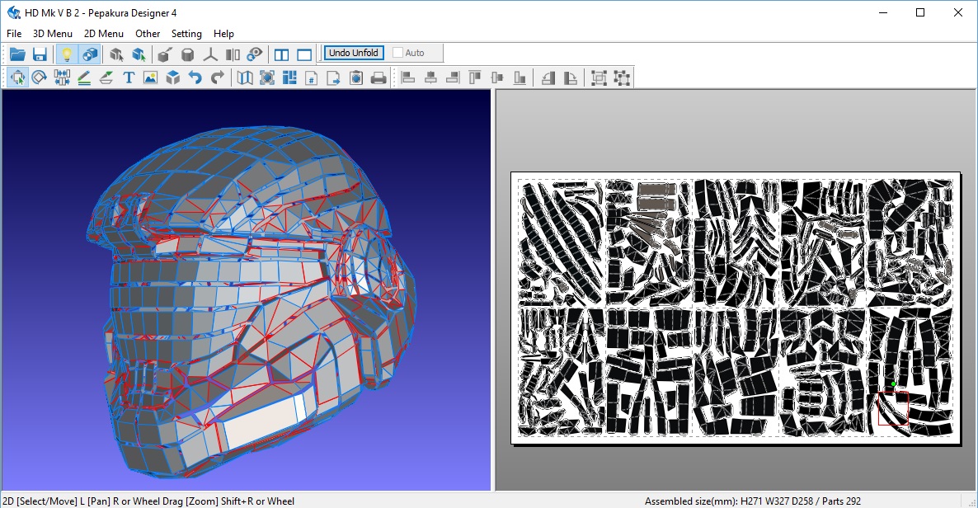978x508 pixels.
Task: Select the blue cube with green cursor tool
Action: click(x=139, y=54)
